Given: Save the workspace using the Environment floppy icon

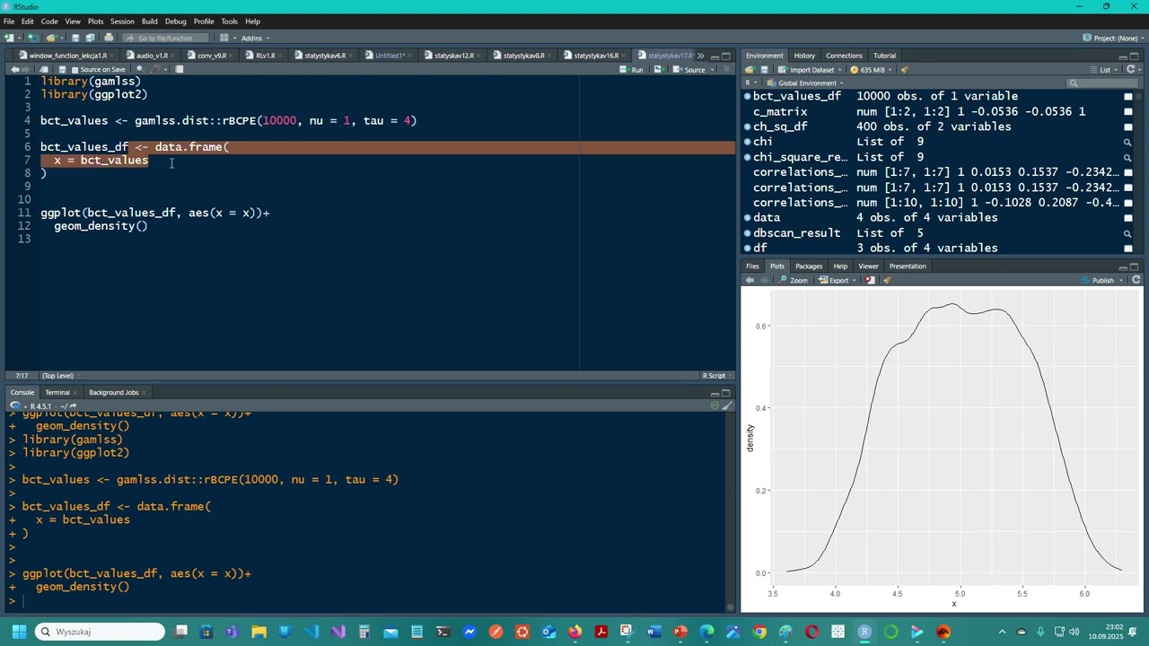Looking at the screenshot, I should 764,70.
